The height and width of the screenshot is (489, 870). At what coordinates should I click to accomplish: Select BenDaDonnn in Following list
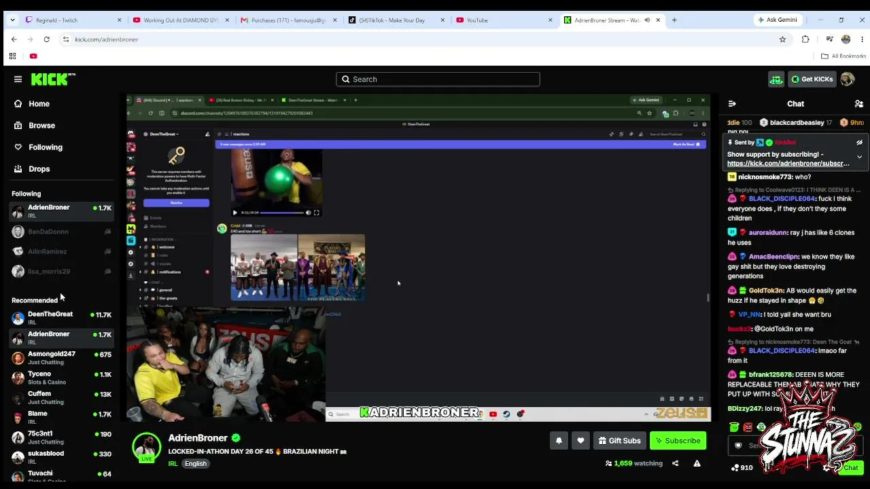pos(61,232)
